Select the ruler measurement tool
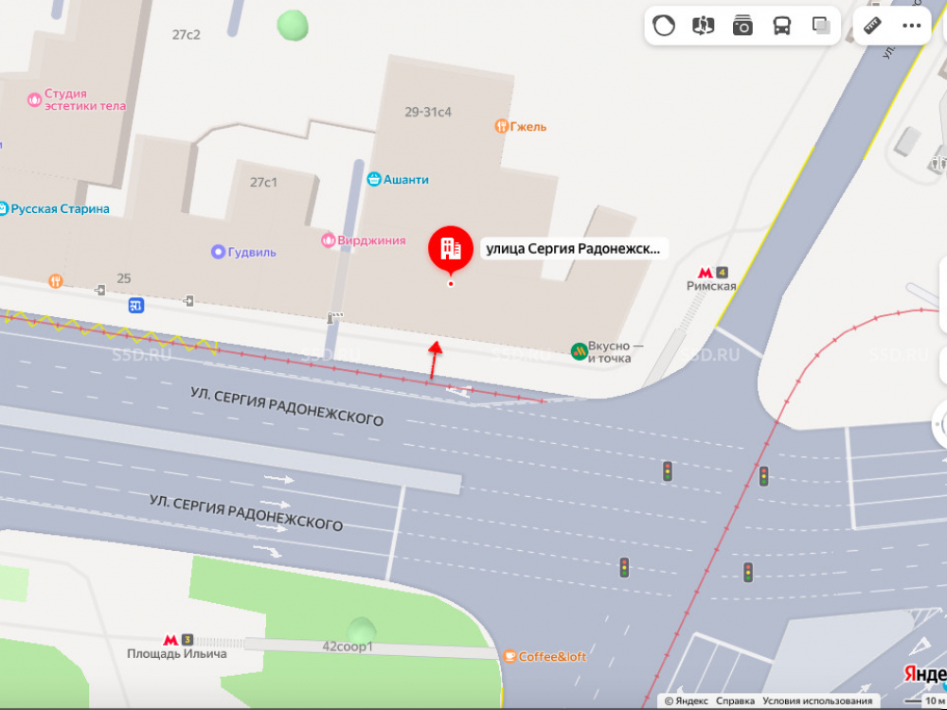The image size is (947, 710). (872, 26)
